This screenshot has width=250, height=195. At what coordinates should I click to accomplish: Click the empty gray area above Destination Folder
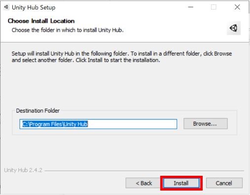[125, 85]
